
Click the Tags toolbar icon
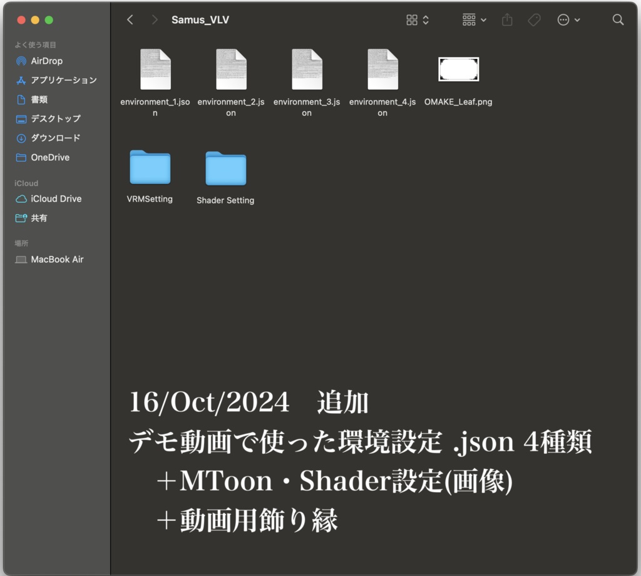[x=534, y=19]
